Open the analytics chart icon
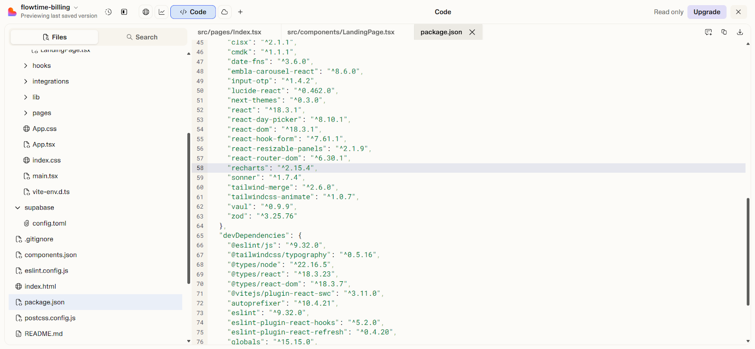 pyautogui.click(x=162, y=12)
